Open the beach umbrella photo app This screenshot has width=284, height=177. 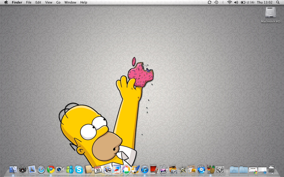coord(116,170)
